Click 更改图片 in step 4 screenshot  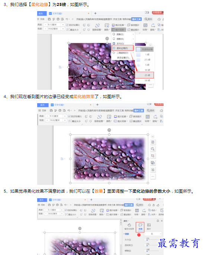coord(136,117)
